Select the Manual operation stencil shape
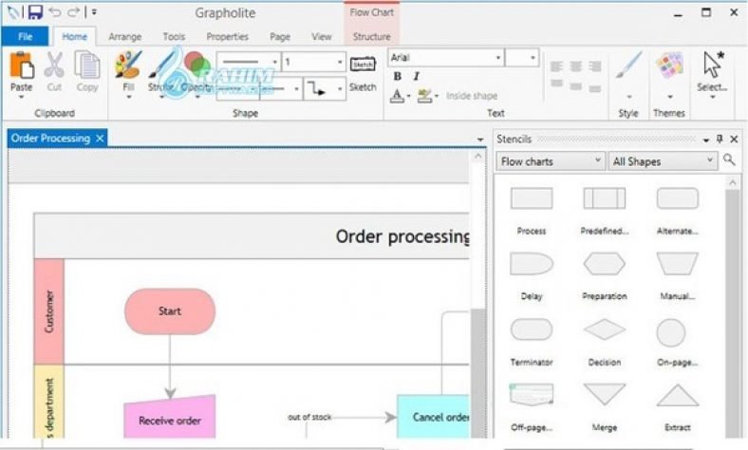 (678, 263)
